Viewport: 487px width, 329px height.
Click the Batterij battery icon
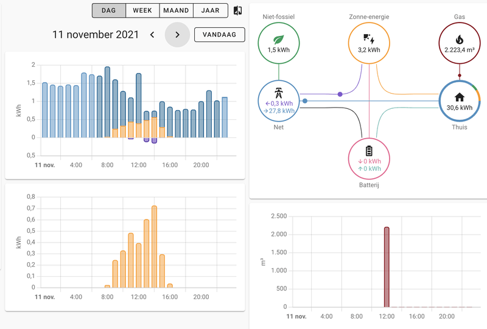pos(369,151)
